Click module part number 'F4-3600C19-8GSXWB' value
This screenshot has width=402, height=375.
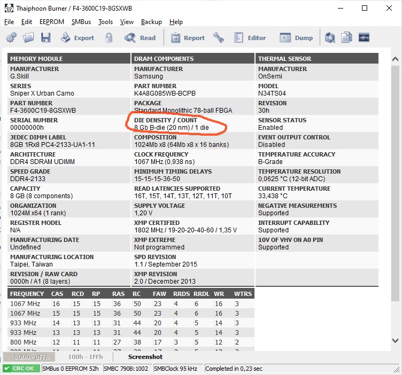(43, 111)
